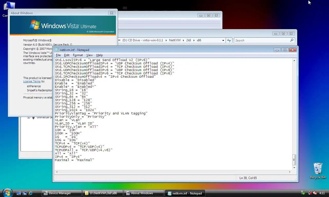The image size is (329, 197).
Task: Click the line Std.IPChecksumOffloadv4
Action: (105, 76)
